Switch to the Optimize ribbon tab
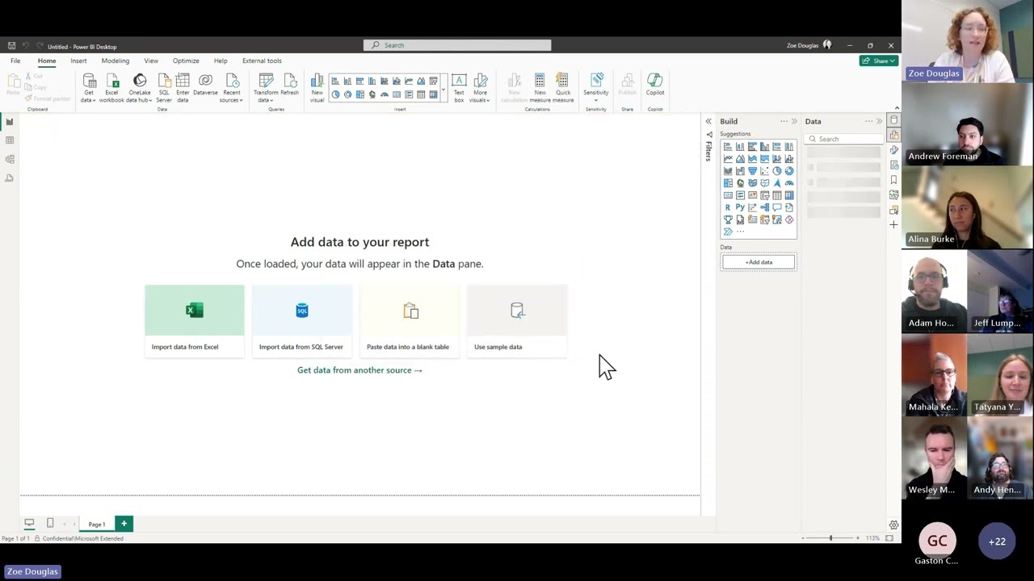Viewport: 1034px width, 581px height. [186, 61]
